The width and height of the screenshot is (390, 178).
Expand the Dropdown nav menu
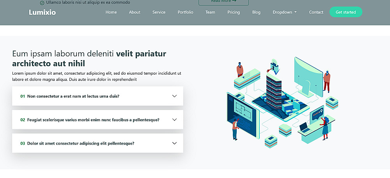pos(285,12)
